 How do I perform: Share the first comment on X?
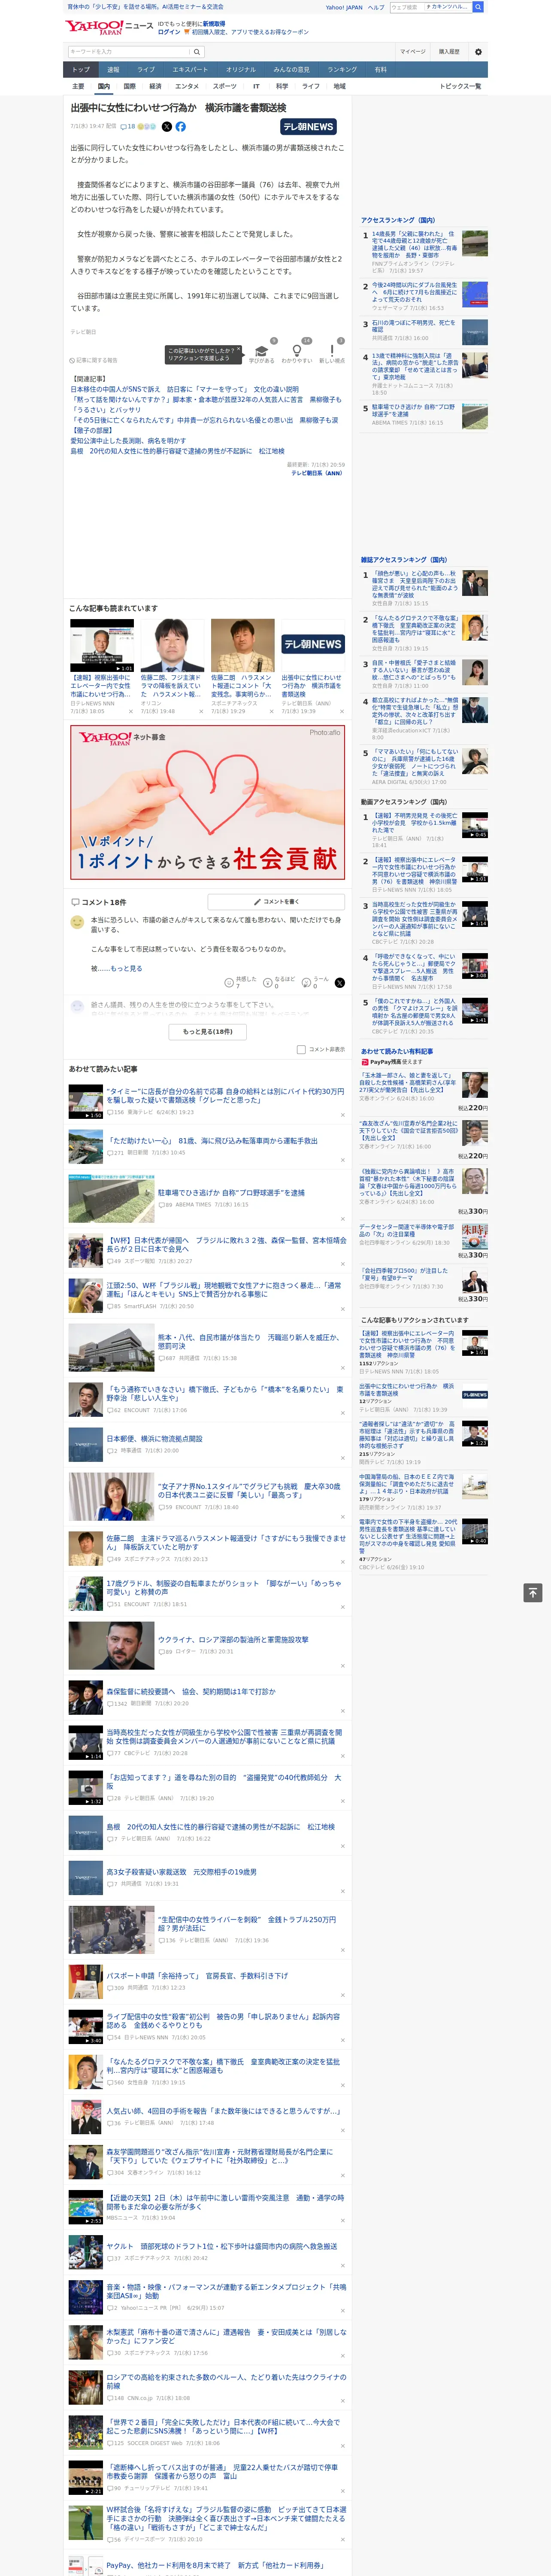[x=339, y=983]
